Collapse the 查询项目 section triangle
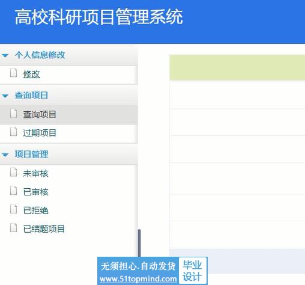This screenshot has width=305, height=285. 5,96
